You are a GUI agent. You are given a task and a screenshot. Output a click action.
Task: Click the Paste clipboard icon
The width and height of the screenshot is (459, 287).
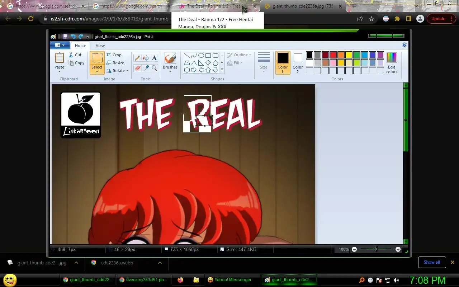(60, 58)
